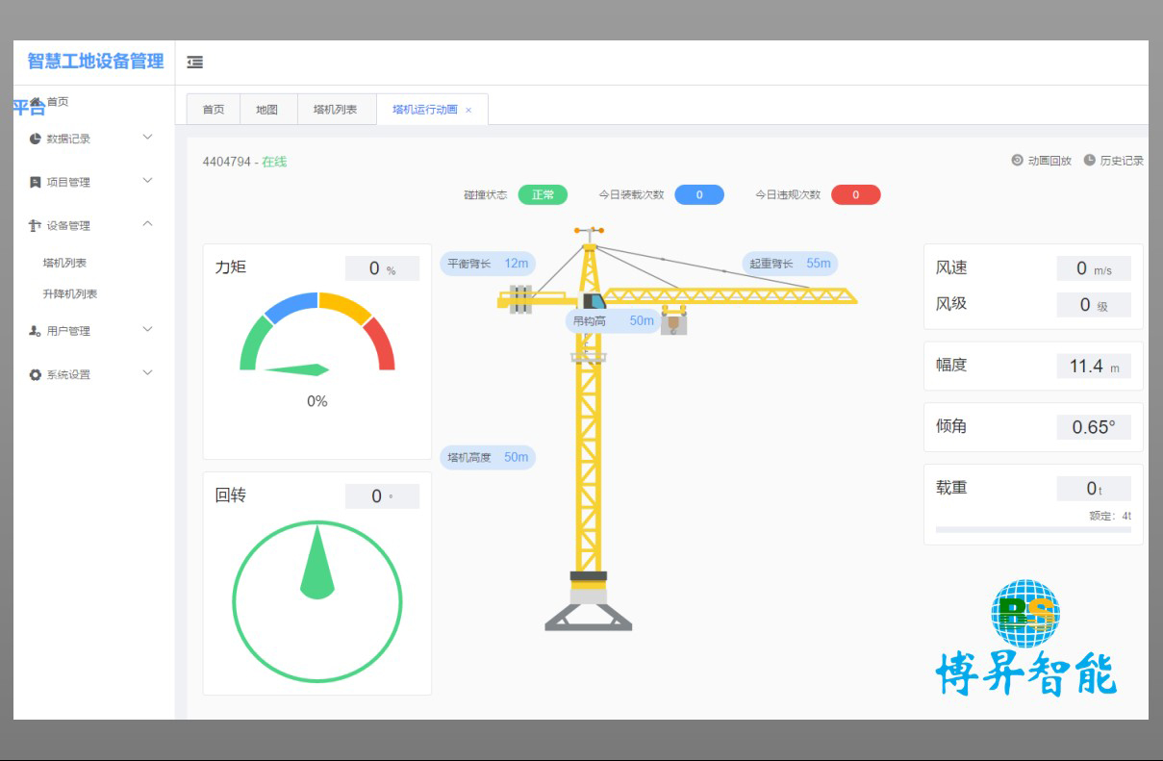Switch to the 地图 tab
The height and width of the screenshot is (761, 1163).
pyautogui.click(x=266, y=110)
